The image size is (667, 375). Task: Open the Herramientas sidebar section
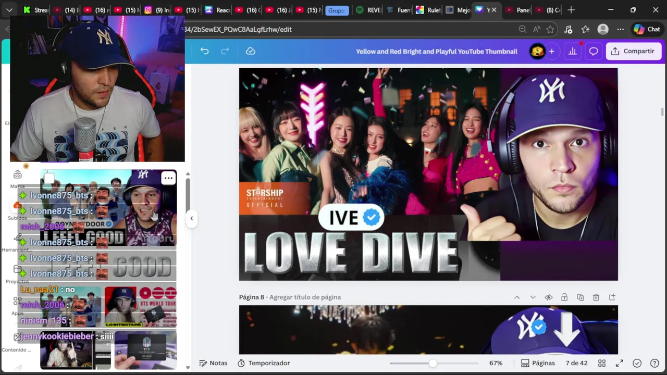17,242
